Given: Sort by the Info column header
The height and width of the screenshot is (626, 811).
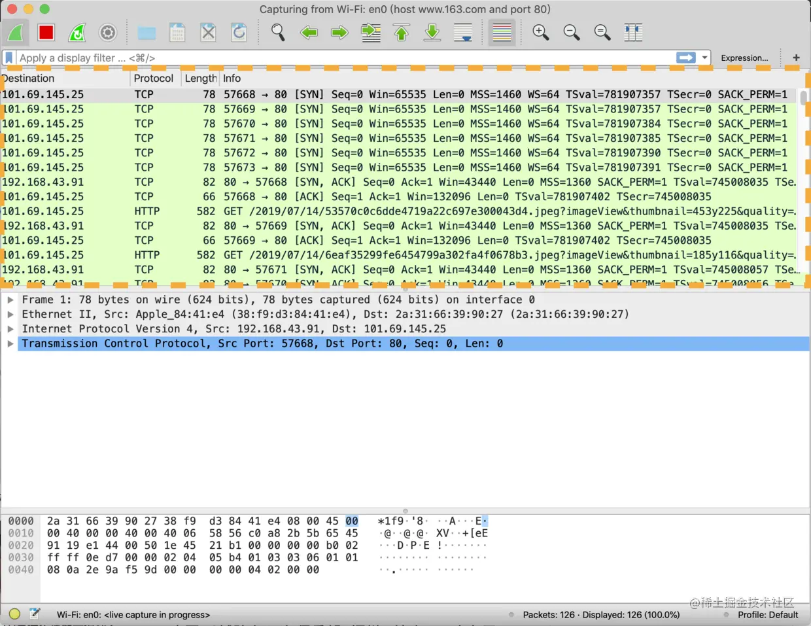Looking at the screenshot, I should [x=510, y=78].
